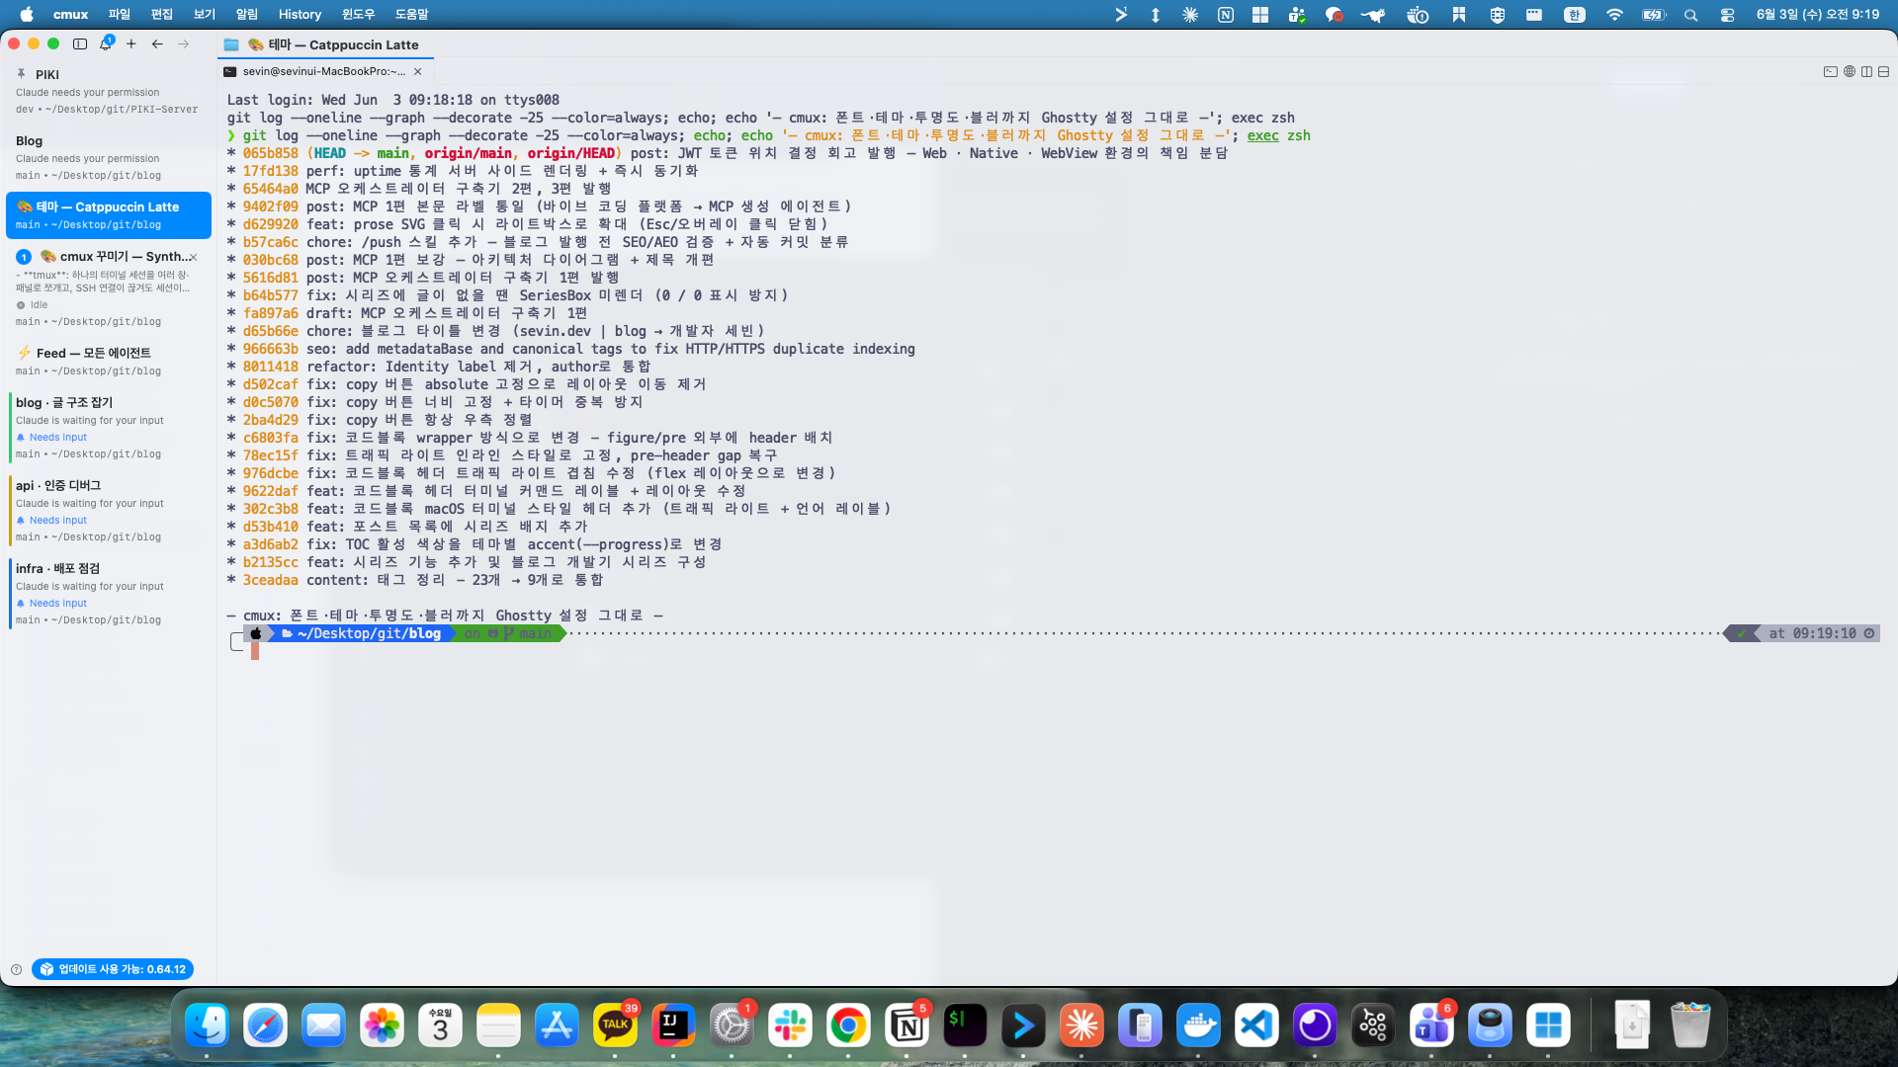Click commit hash 3ceadaa in git log
Viewport: 1898px width, 1067px height.
(x=270, y=580)
